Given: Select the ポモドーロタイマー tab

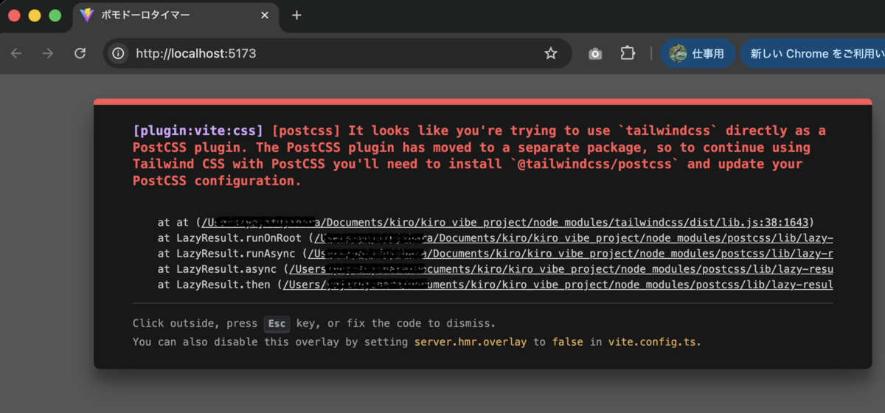Looking at the screenshot, I should click(x=176, y=15).
